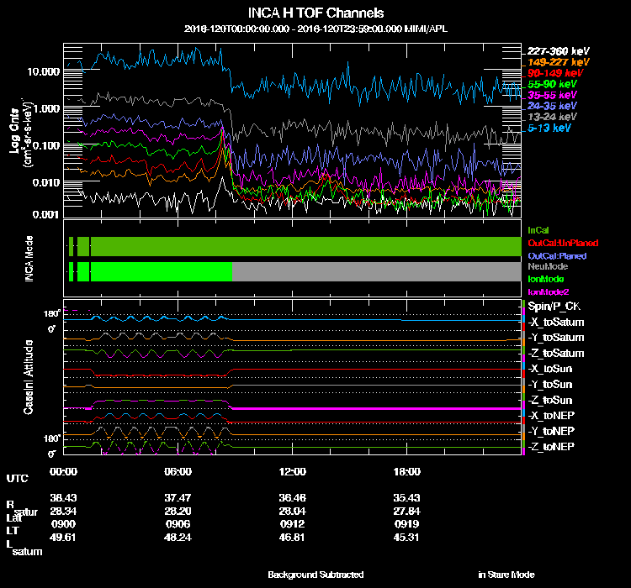The image size is (631, 588).
Task: Click the date range subtitle with MIMI/APL
Action: pos(315,29)
